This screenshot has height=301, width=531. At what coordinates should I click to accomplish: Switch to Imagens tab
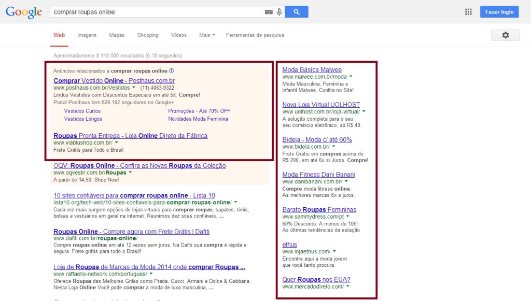point(87,35)
